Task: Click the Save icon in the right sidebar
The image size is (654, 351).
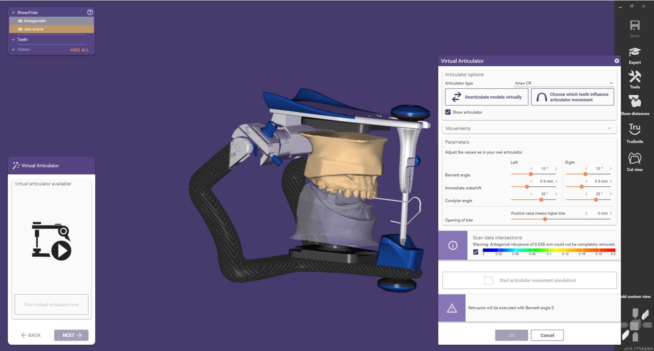Action: (x=635, y=26)
